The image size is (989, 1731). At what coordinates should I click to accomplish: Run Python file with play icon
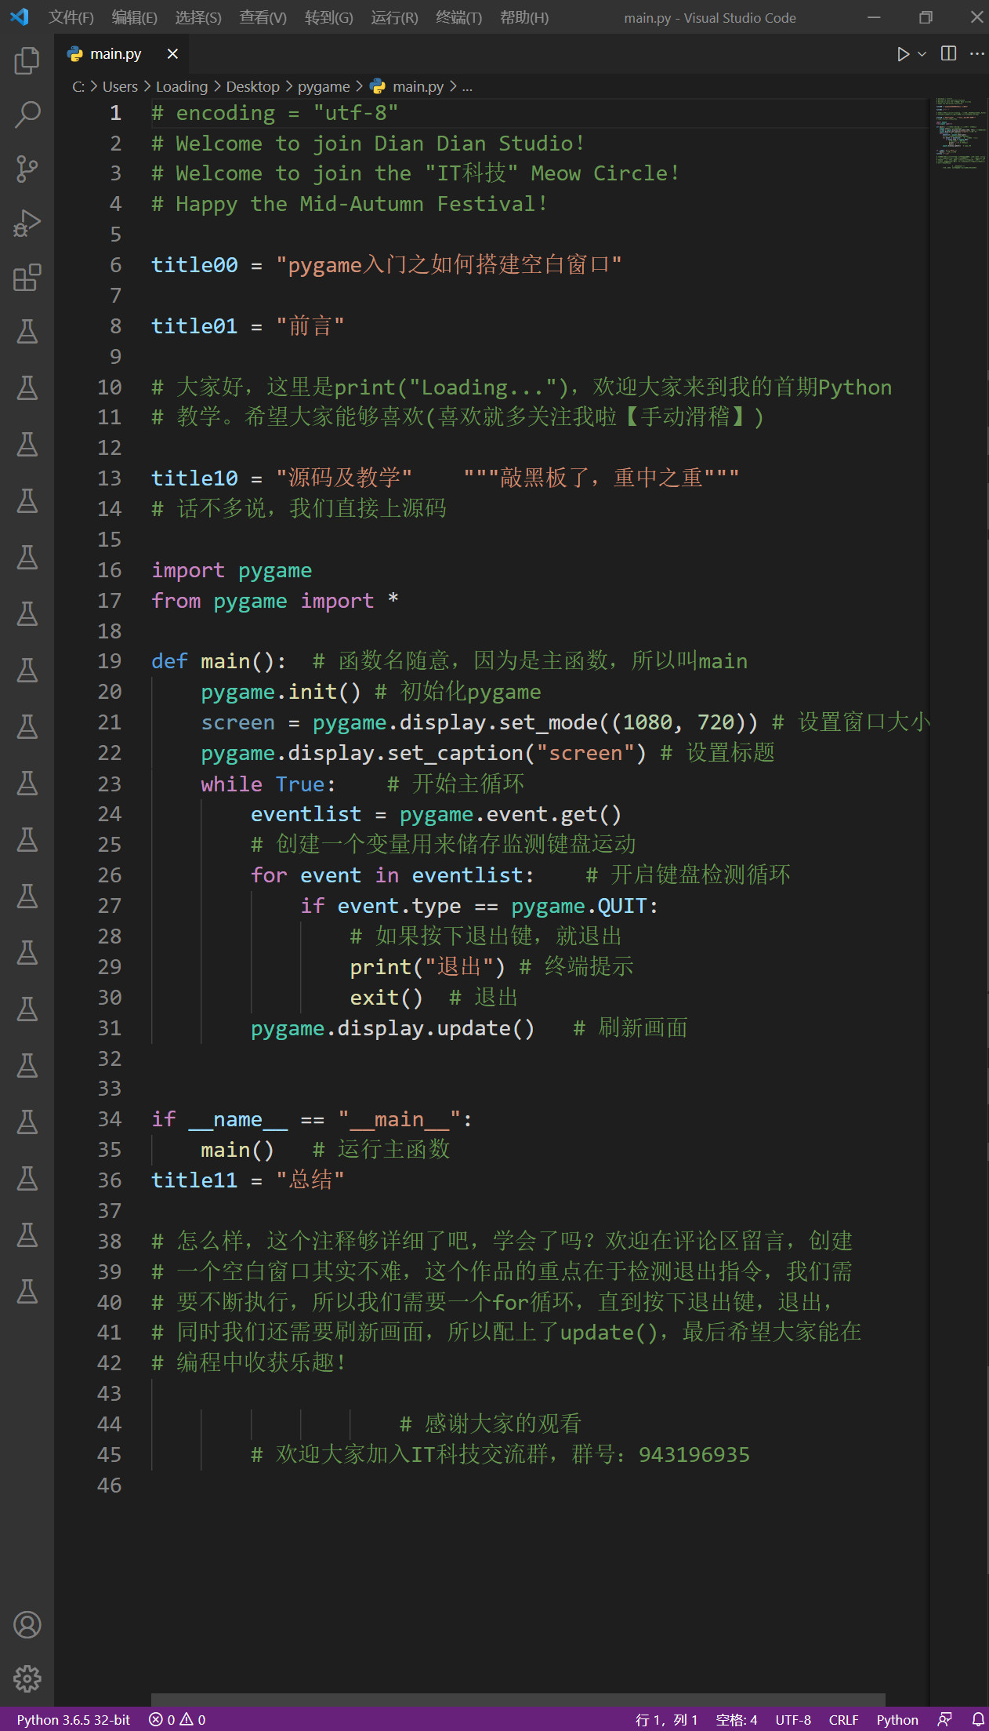tap(903, 54)
